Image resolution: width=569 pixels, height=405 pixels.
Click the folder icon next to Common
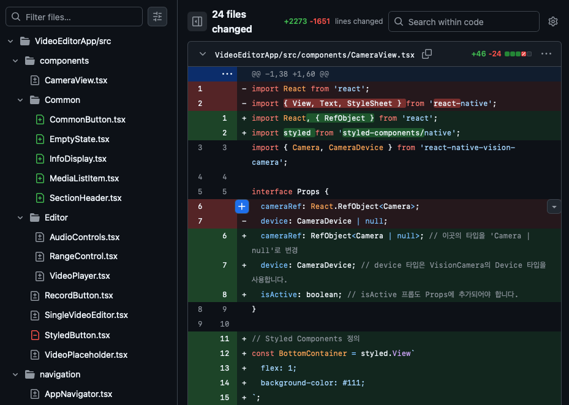(35, 100)
